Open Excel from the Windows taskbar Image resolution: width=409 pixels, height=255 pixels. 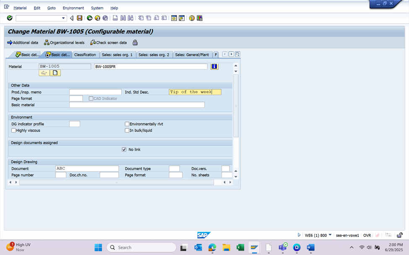coord(240,247)
